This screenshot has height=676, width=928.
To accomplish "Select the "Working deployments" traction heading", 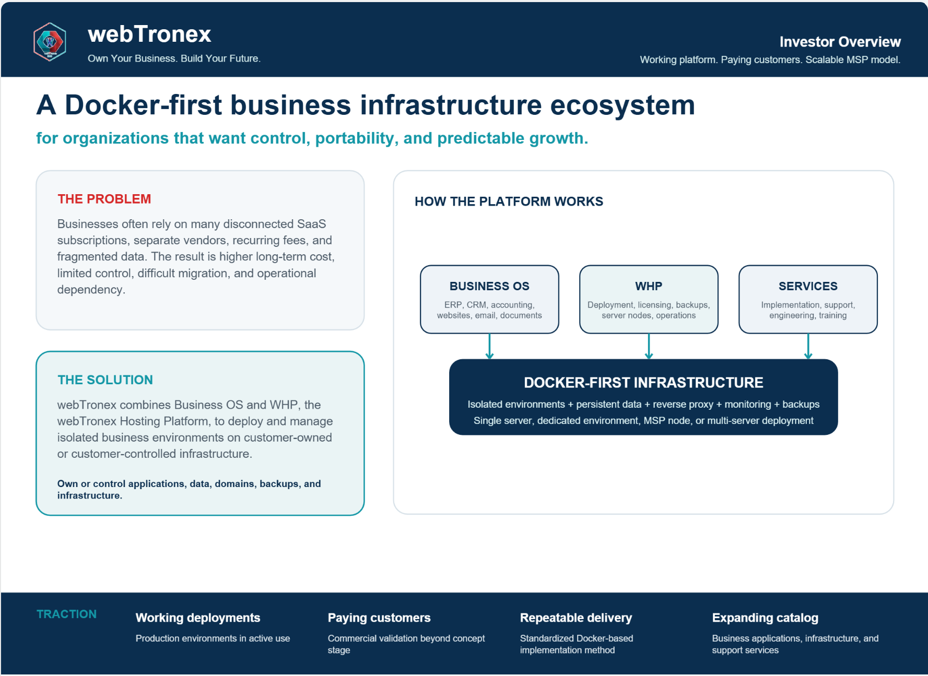I will point(198,618).
